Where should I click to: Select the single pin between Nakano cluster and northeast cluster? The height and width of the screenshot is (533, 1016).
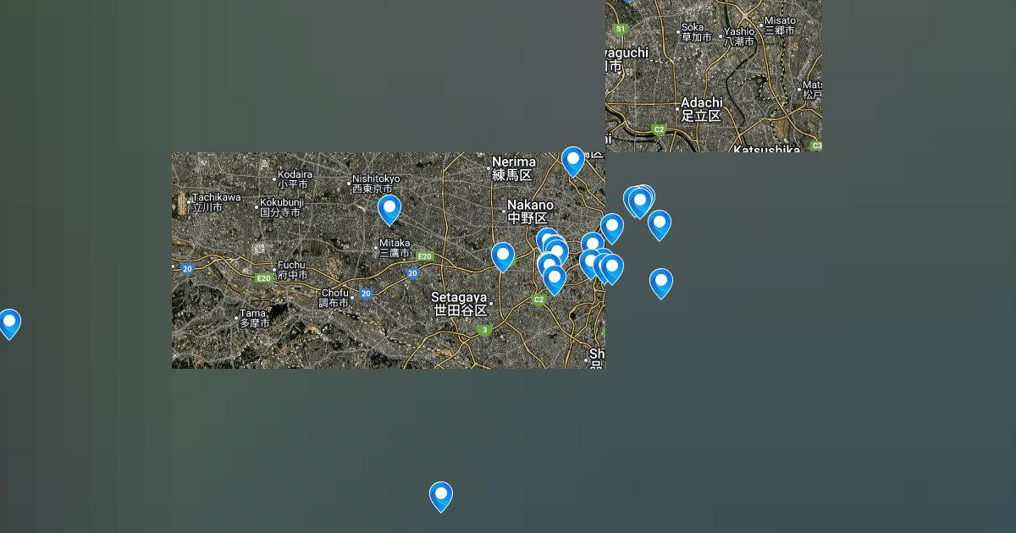pyautogui.click(x=612, y=228)
